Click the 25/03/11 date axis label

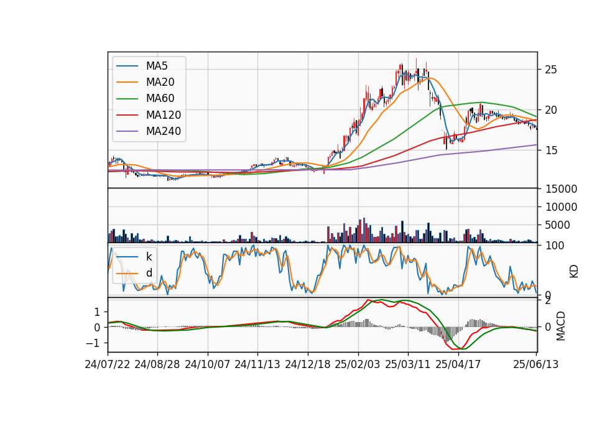[408, 364]
